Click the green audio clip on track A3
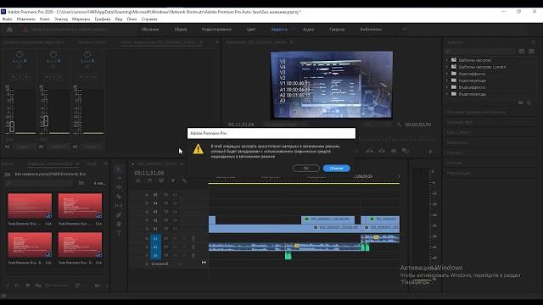 288,256
